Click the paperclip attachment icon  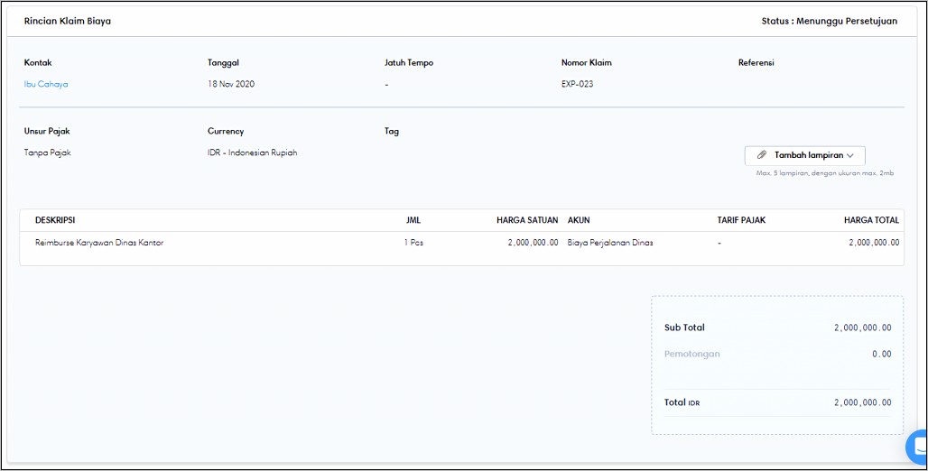(x=762, y=155)
